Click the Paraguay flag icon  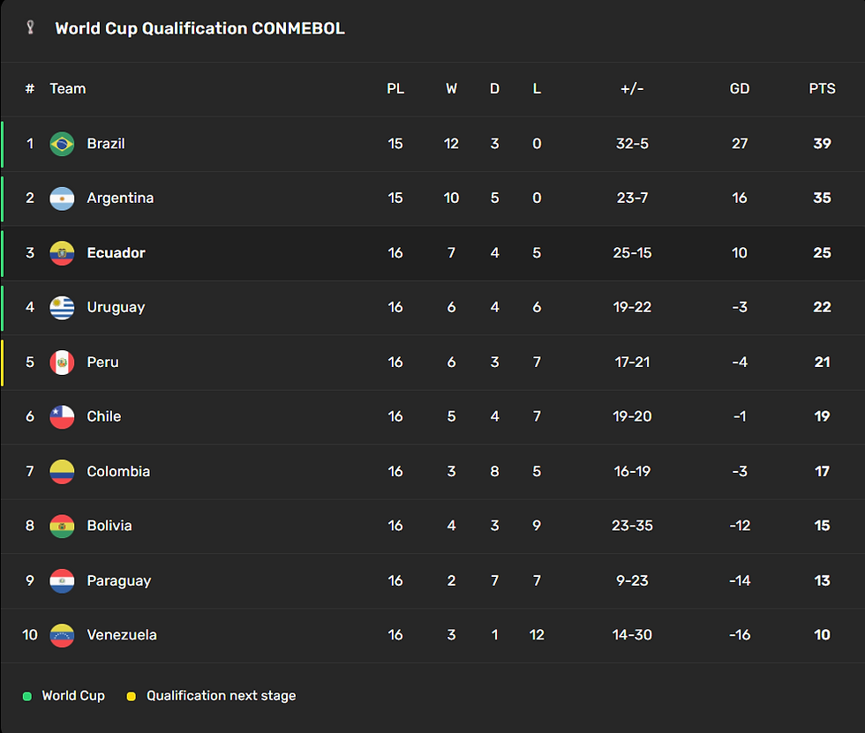[62, 581]
